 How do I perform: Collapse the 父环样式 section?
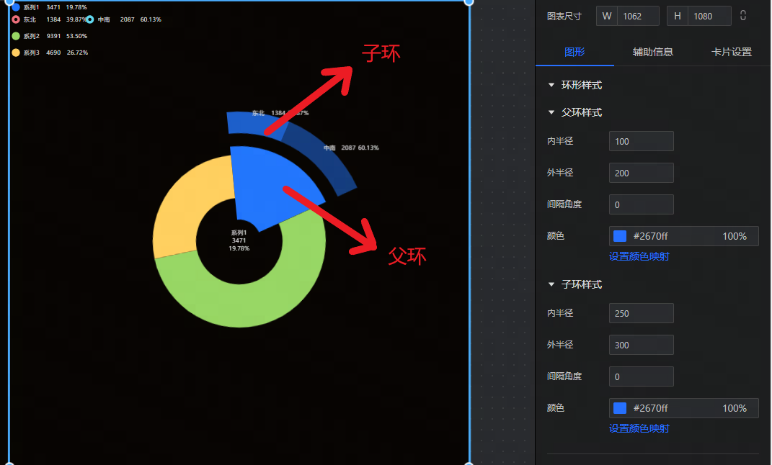point(551,112)
